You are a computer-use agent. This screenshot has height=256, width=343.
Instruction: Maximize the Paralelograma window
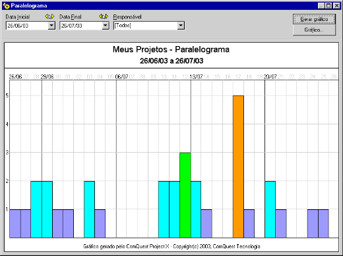pyautogui.click(x=328, y=6)
